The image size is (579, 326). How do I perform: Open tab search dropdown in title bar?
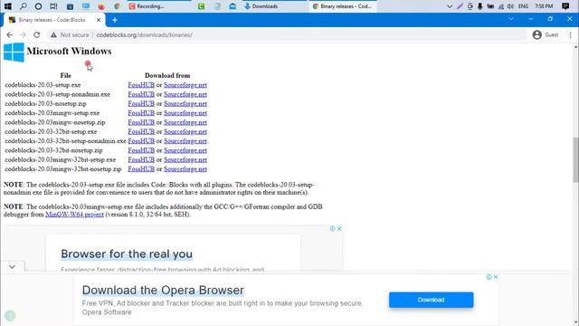pyautogui.click(x=511, y=19)
